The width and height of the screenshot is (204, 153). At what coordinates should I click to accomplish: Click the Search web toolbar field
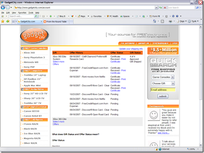pyautogui.click(x=22, y=16)
